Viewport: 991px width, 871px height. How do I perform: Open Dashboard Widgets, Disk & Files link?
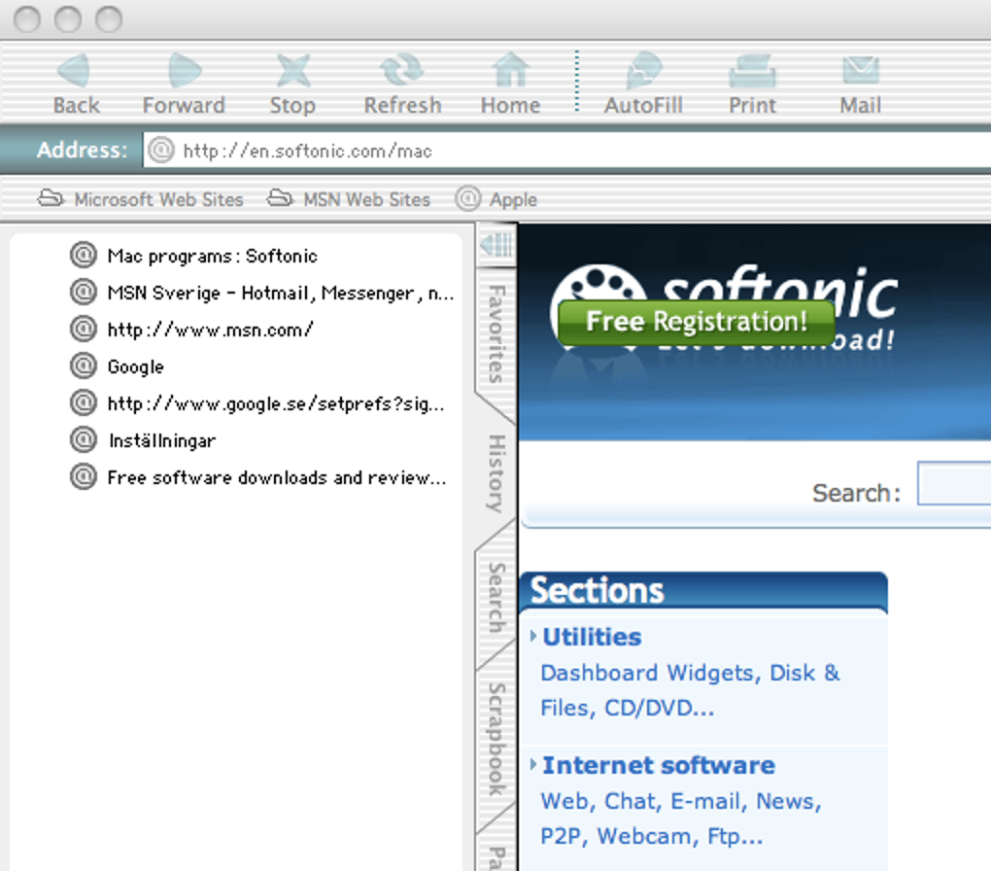(x=690, y=690)
